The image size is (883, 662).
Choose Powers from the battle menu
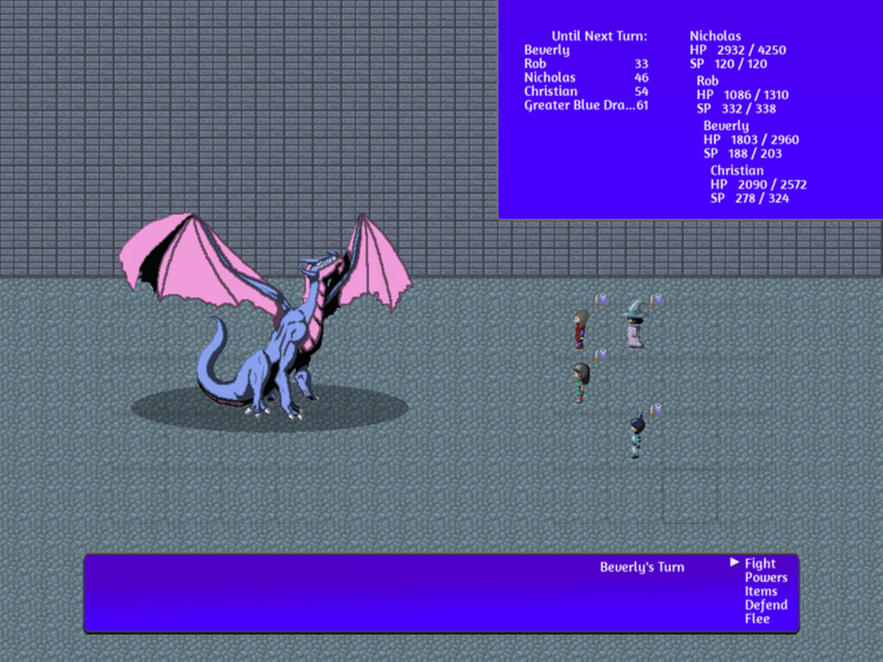point(765,577)
